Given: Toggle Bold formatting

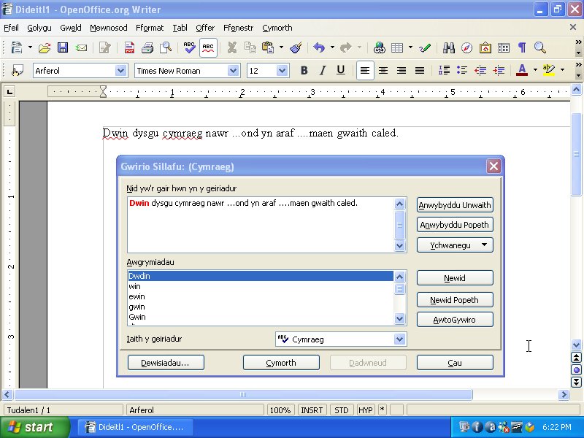Looking at the screenshot, I should pos(304,70).
